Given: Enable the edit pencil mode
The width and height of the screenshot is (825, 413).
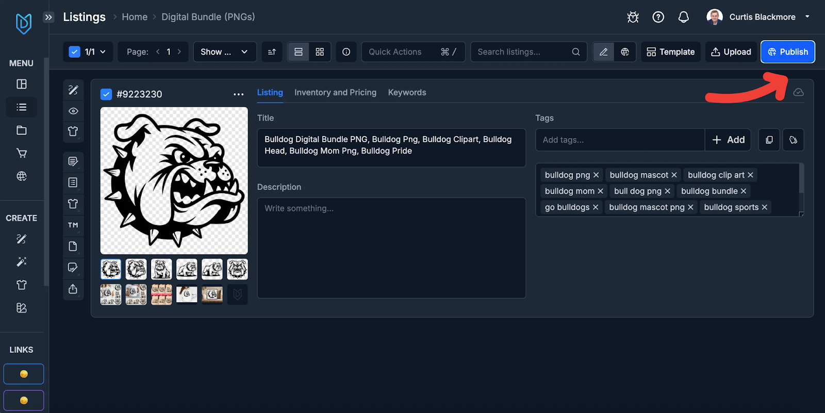Looking at the screenshot, I should coord(603,51).
